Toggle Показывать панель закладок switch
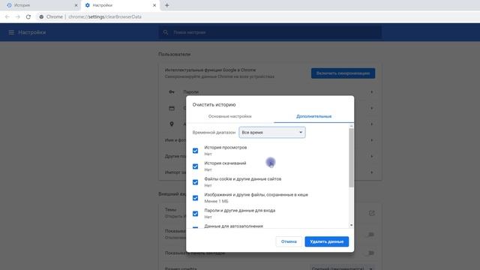The height and width of the screenshot is (270, 480). (x=370, y=253)
